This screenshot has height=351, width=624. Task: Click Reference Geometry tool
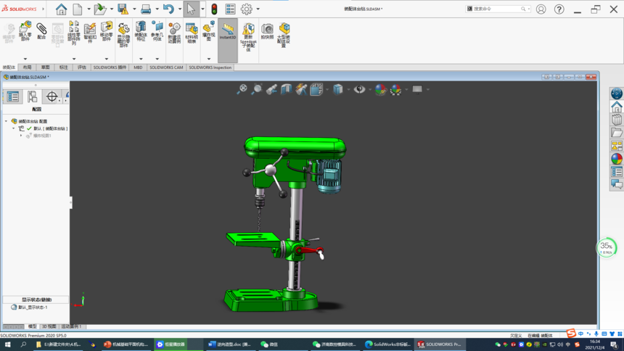[157, 31]
